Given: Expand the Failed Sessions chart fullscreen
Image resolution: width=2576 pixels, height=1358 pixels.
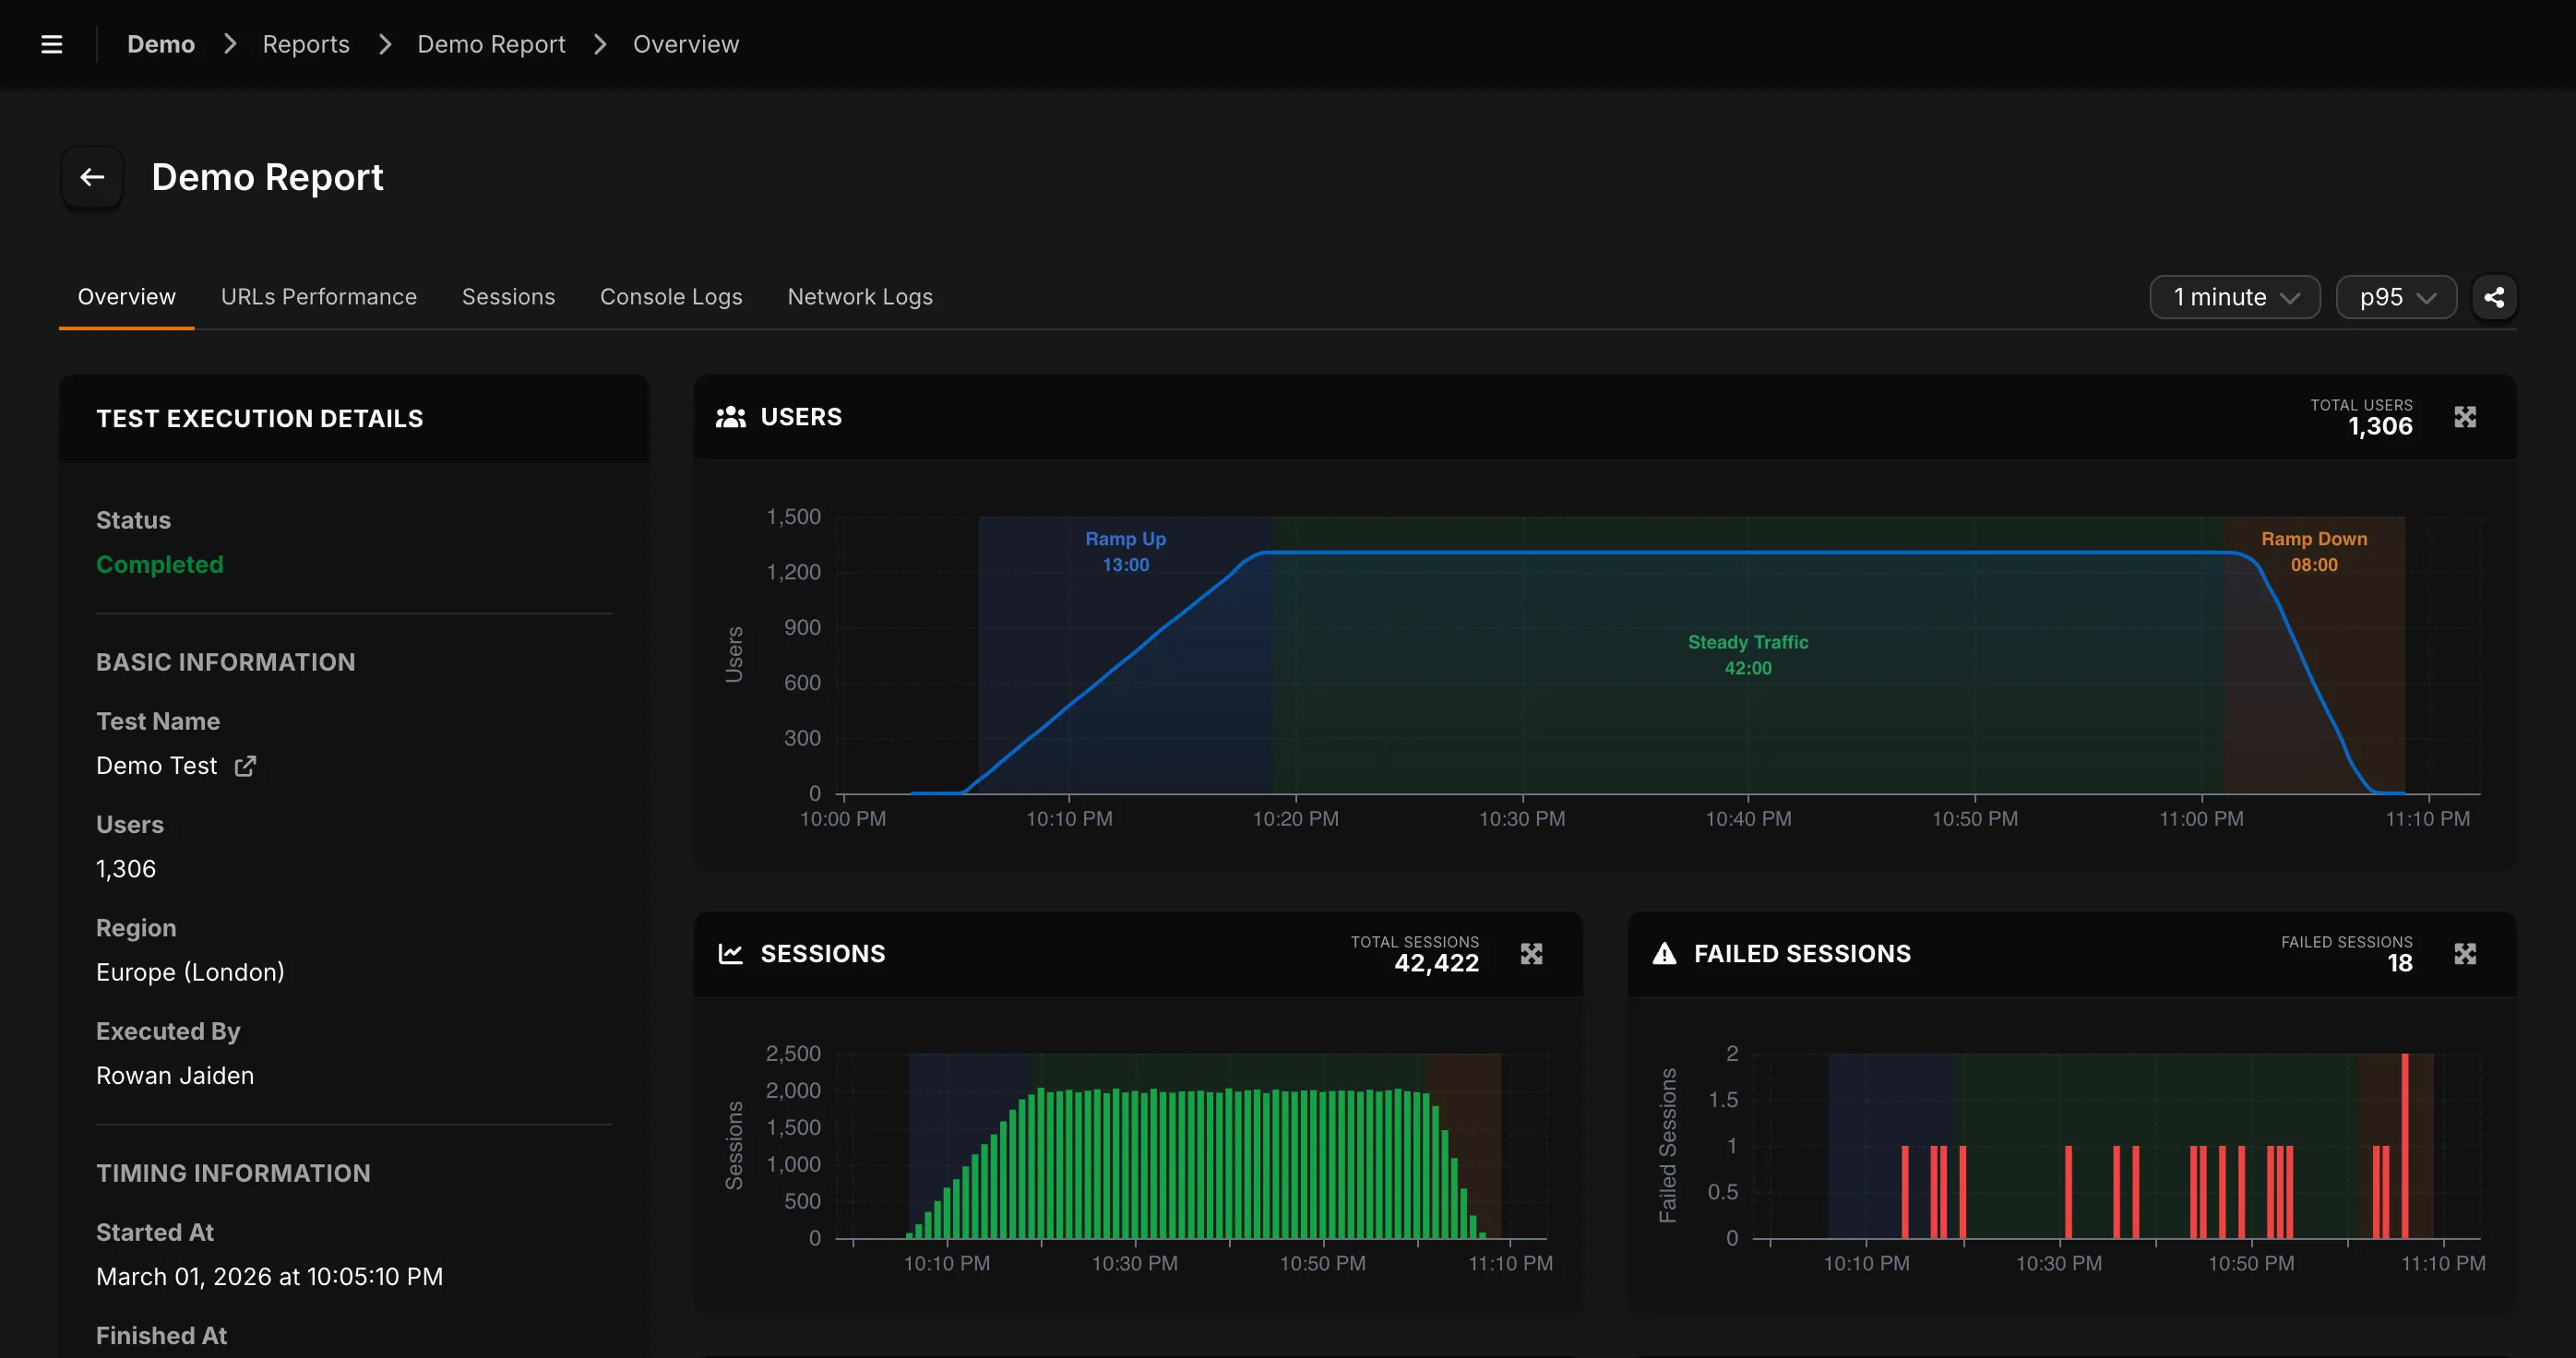Looking at the screenshot, I should click(2465, 954).
